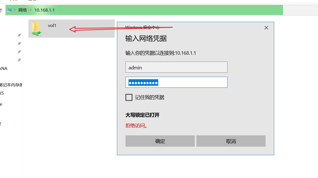Viewport: 318px width, 178px height.
Task: Click the topmost pin icon in sidebar
Action: pyautogui.click(x=19, y=35)
